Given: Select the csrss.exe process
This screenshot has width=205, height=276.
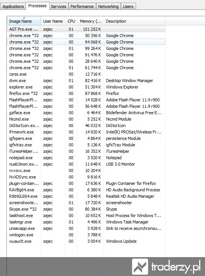Looking at the screenshot, I should pos(86,74).
